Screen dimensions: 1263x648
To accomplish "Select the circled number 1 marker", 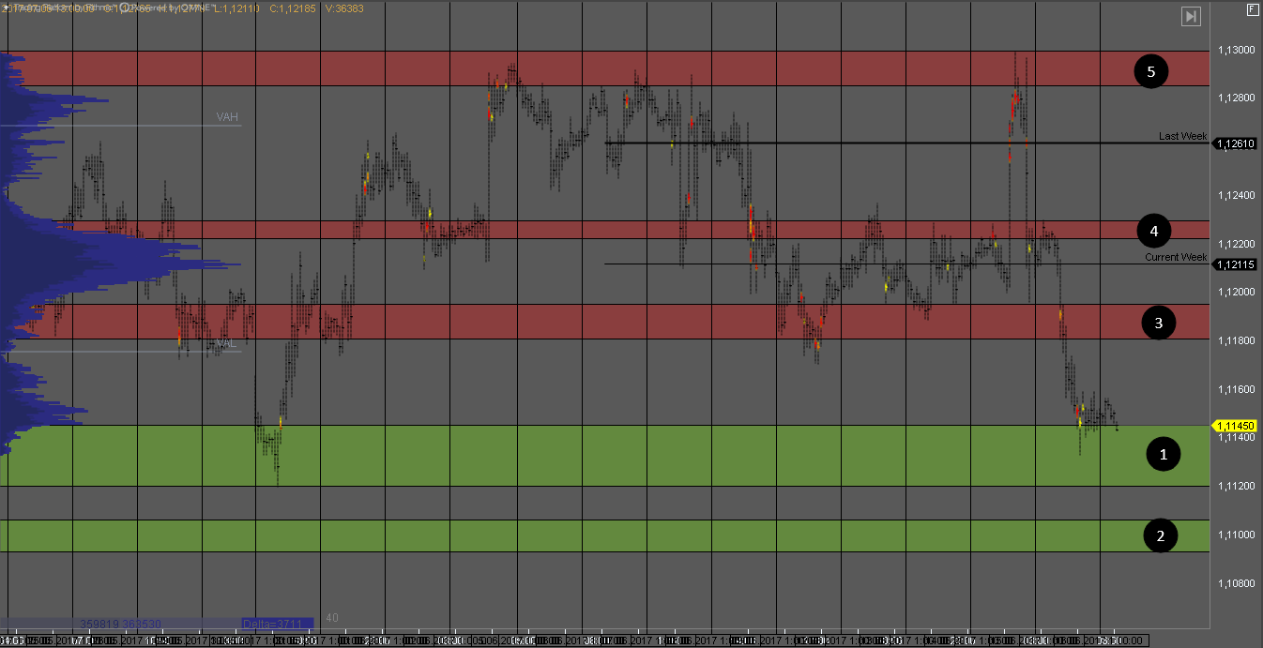I will point(1164,455).
